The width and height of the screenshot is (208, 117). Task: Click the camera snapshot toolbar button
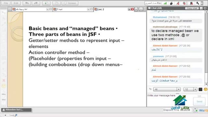[57, 3]
